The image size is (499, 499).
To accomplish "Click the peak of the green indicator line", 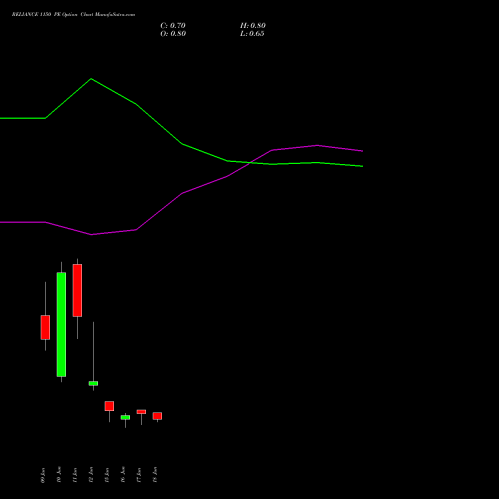I will [x=91, y=79].
